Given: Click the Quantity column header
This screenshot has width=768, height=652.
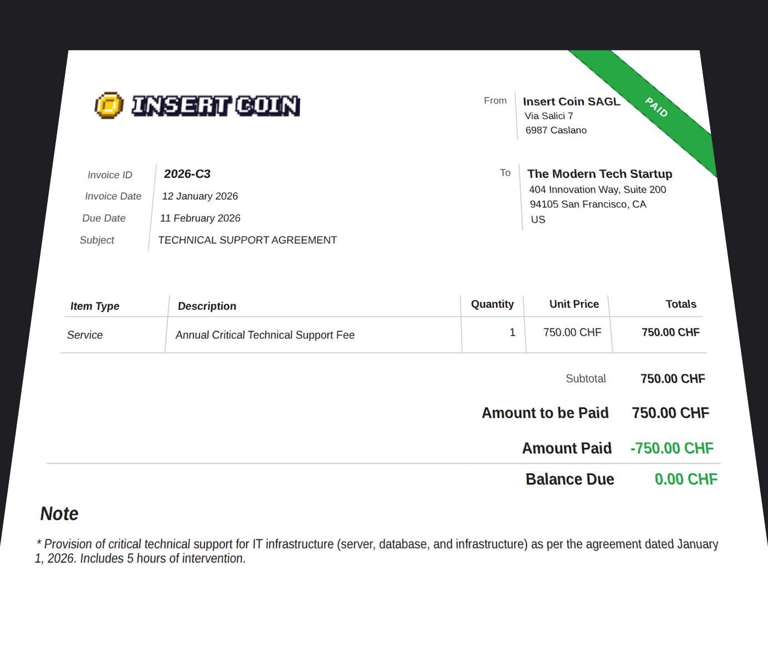Looking at the screenshot, I should tap(492, 304).
